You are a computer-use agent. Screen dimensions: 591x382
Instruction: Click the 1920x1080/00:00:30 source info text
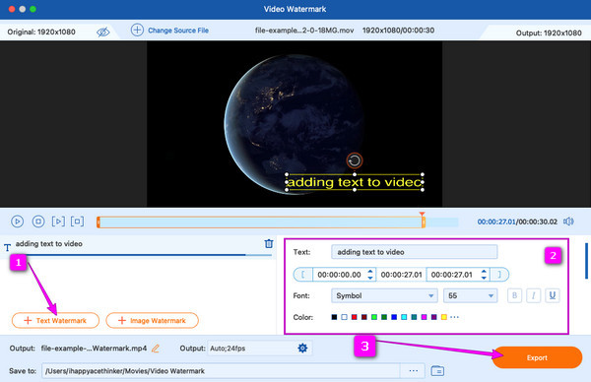[x=398, y=31]
